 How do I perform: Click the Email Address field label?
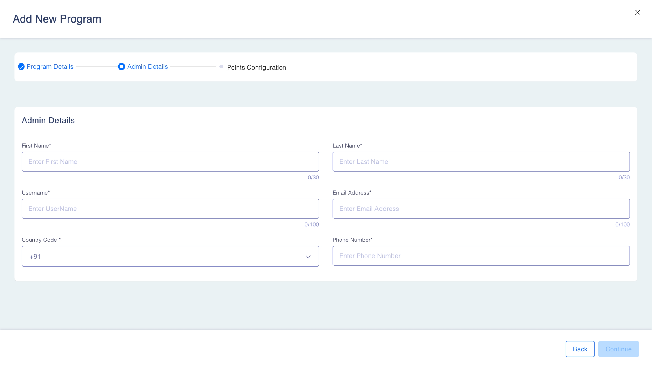(352, 193)
